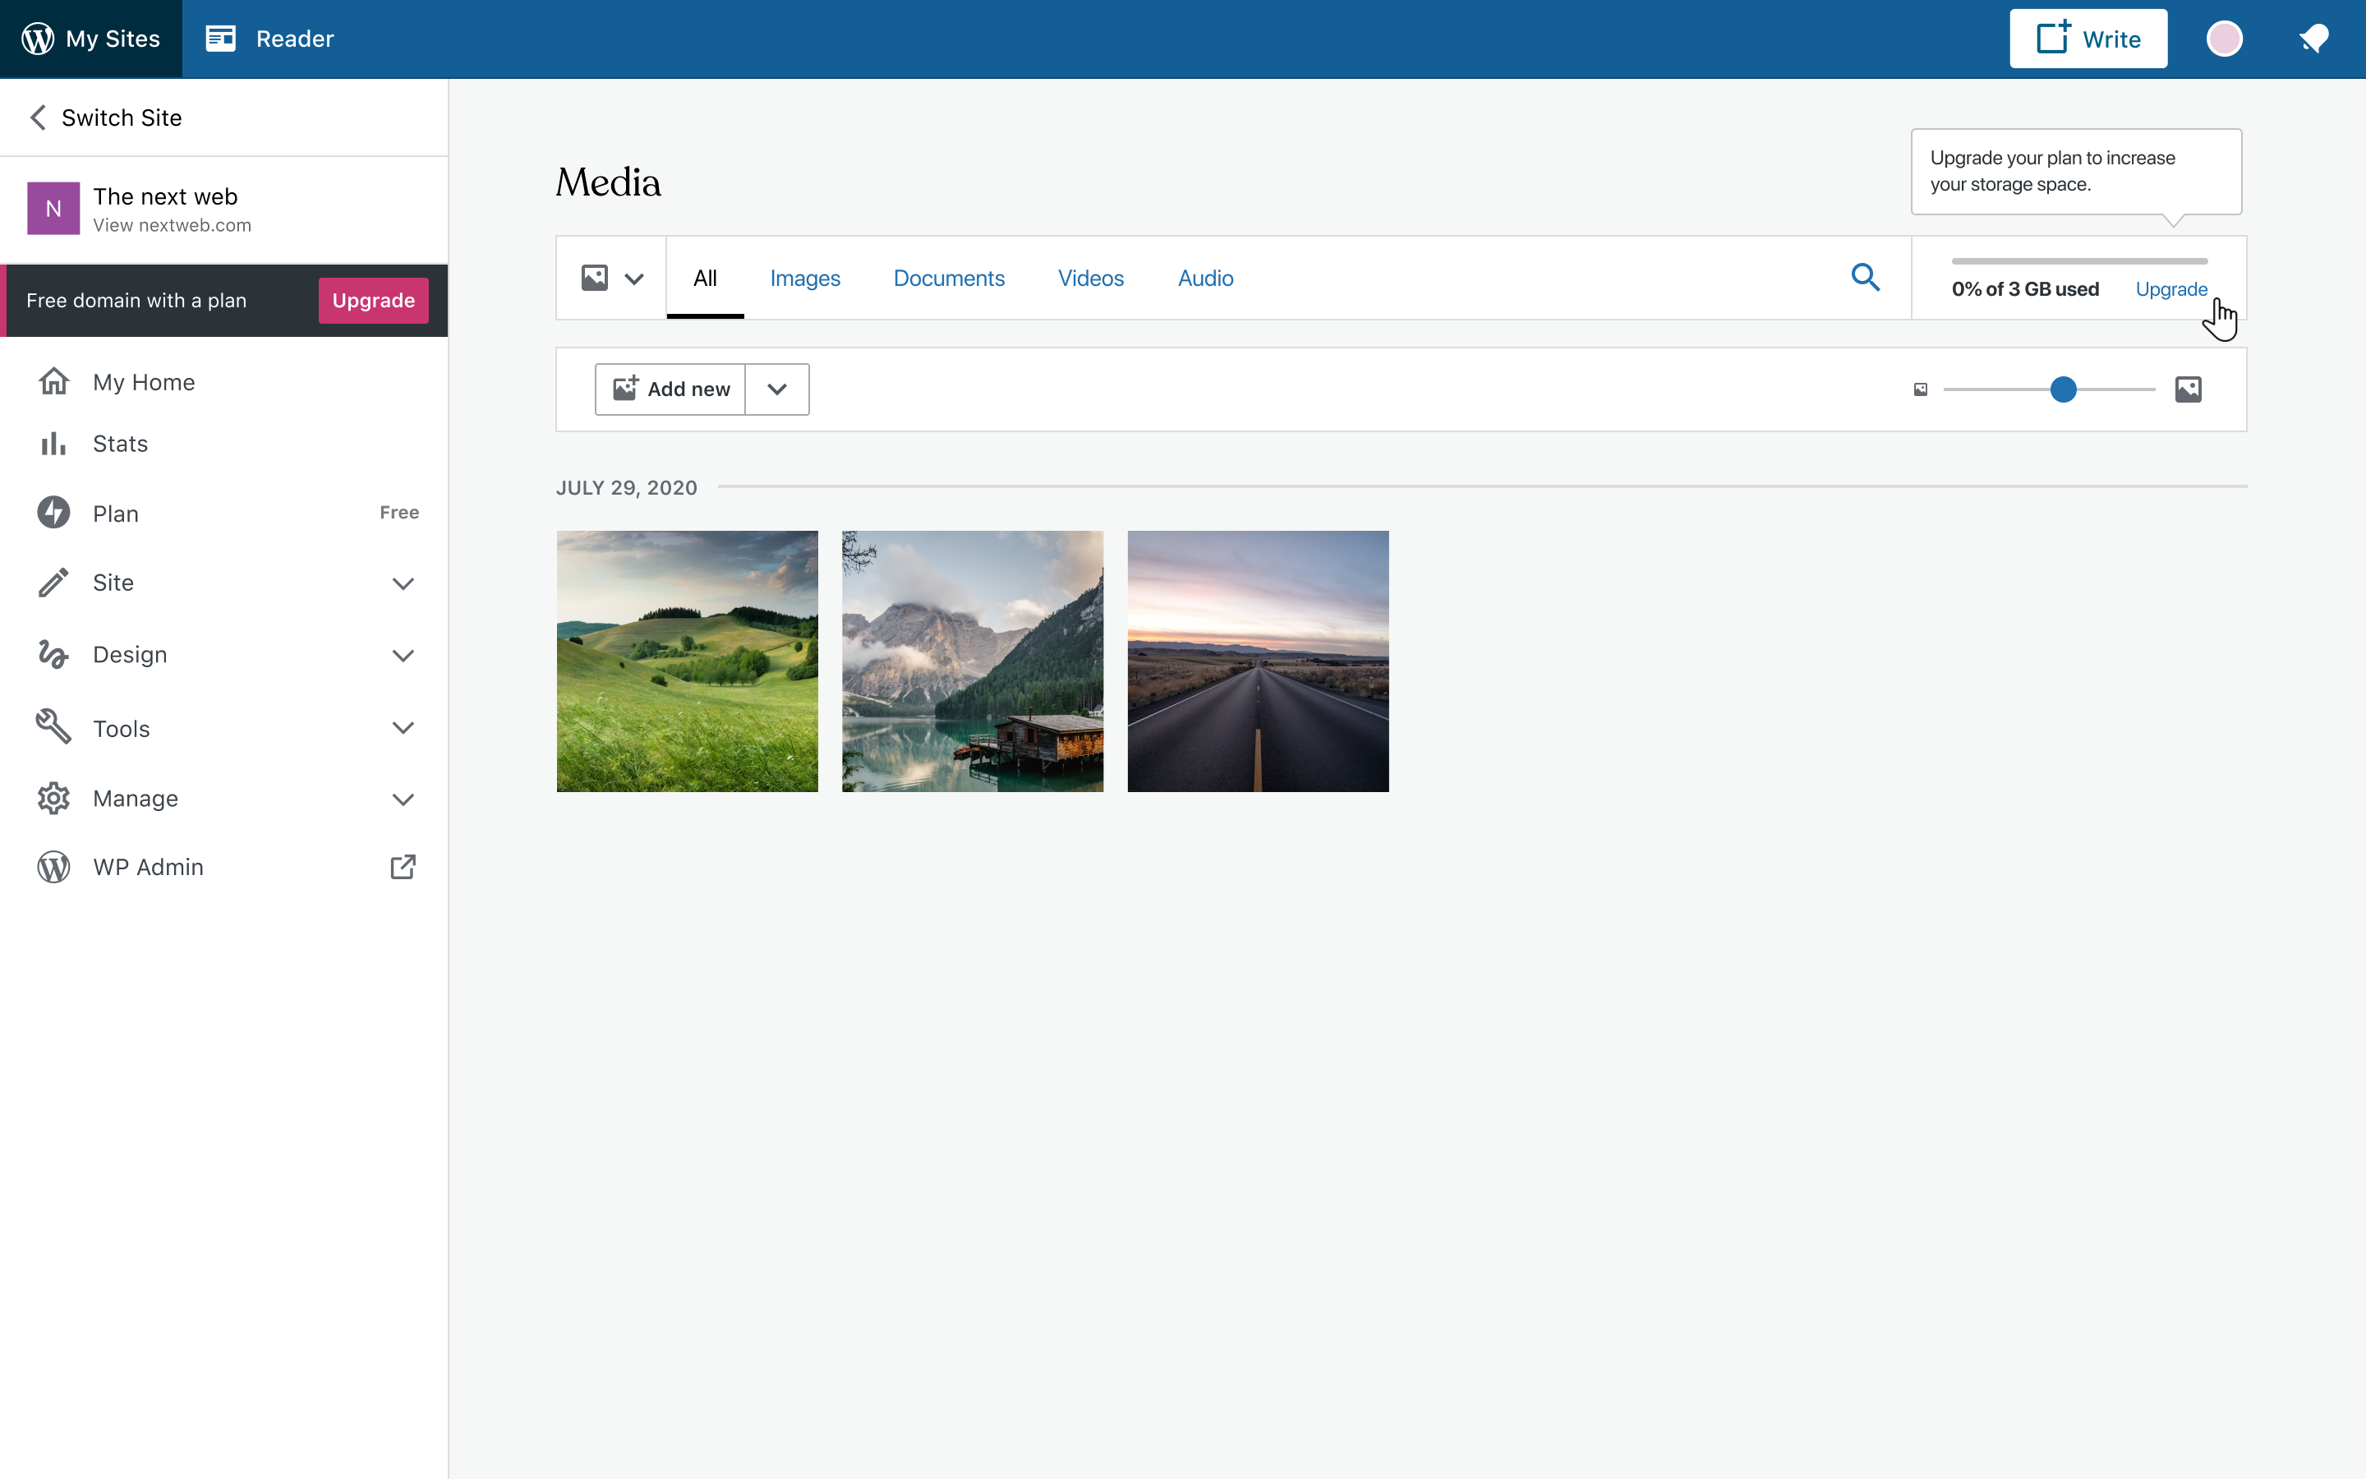Viewport: 2366px width, 1479px height.
Task: Open the notifications bell icon
Action: point(2313,39)
